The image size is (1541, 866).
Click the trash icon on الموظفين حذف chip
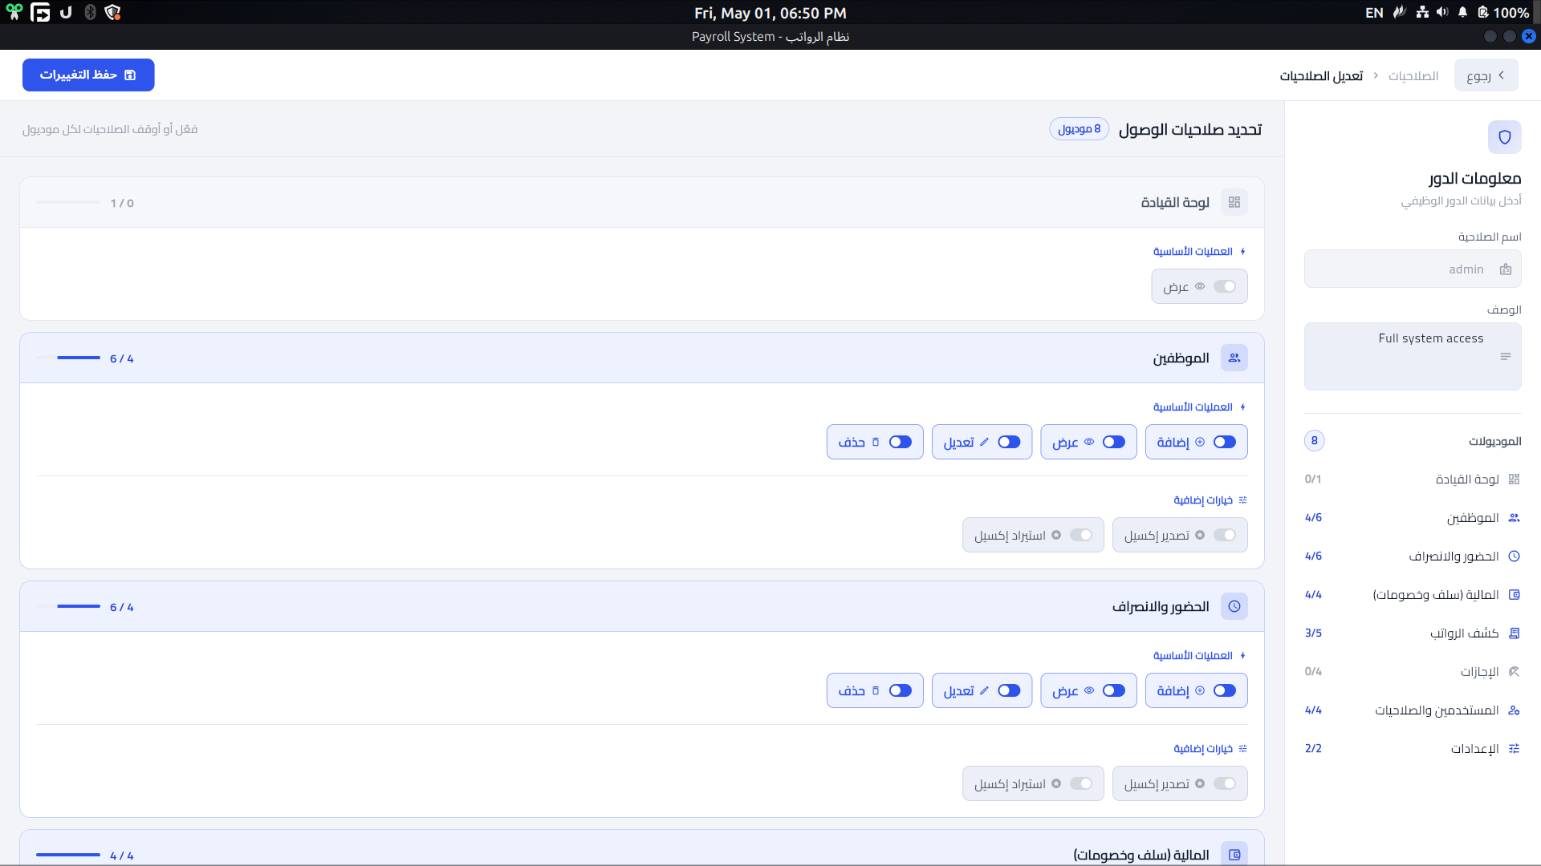(876, 442)
